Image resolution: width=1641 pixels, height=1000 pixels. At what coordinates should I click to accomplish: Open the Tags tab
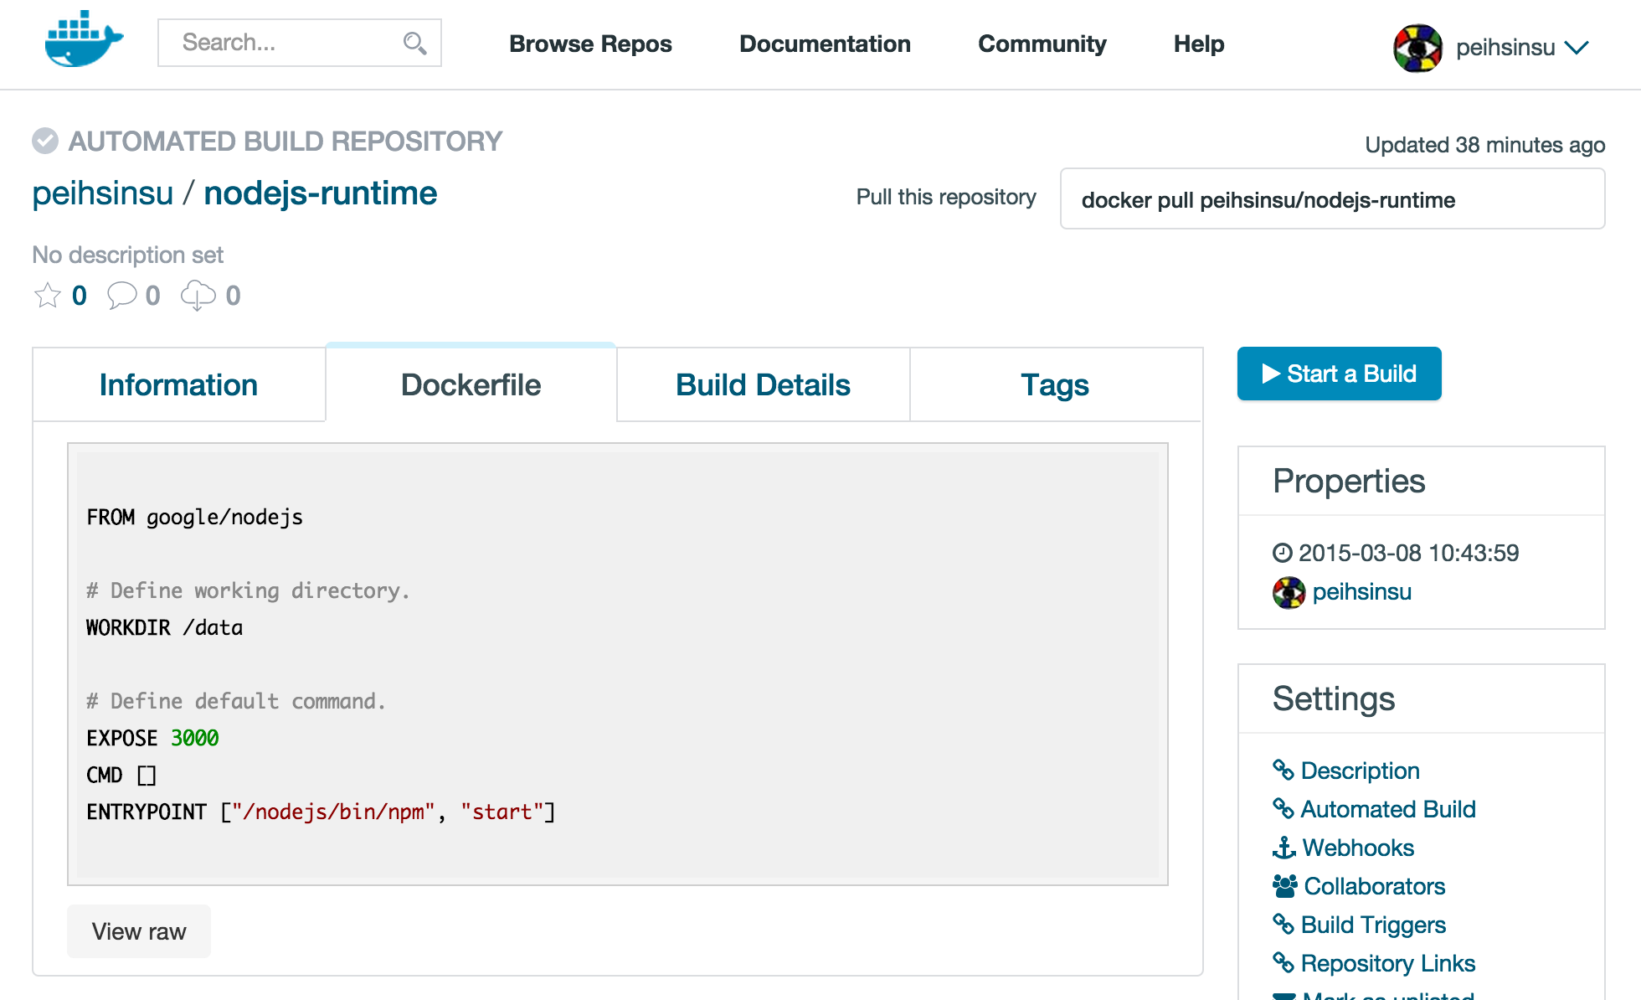tap(1055, 385)
